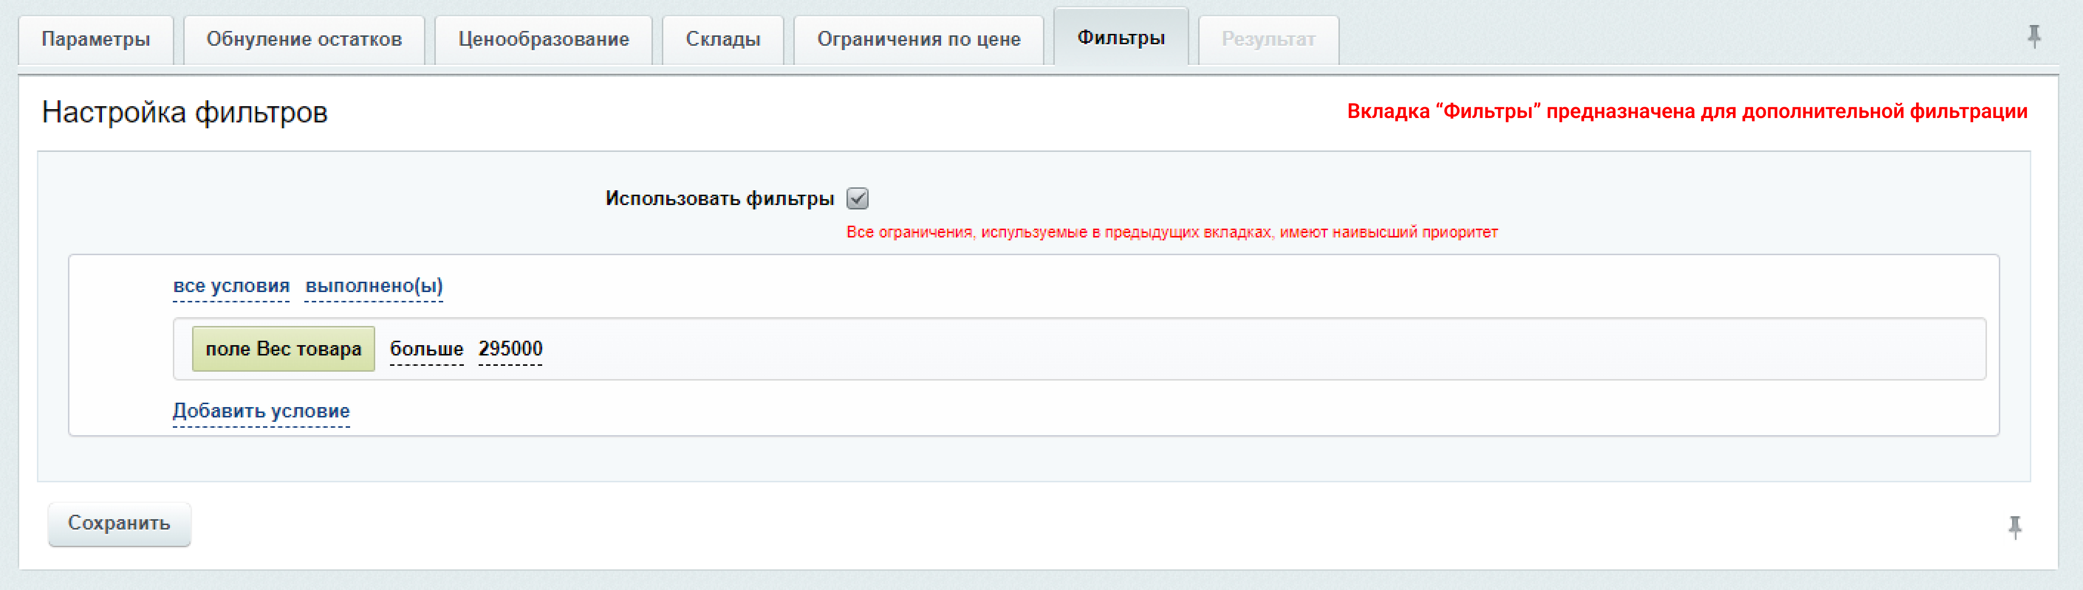Click the top pin icon beside tabs
This screenshot has width=2083, height=590.
2034,36
